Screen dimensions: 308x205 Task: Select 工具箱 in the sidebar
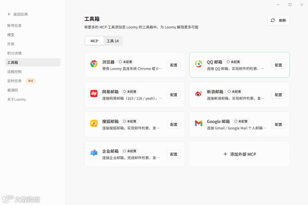coord(33,62)
